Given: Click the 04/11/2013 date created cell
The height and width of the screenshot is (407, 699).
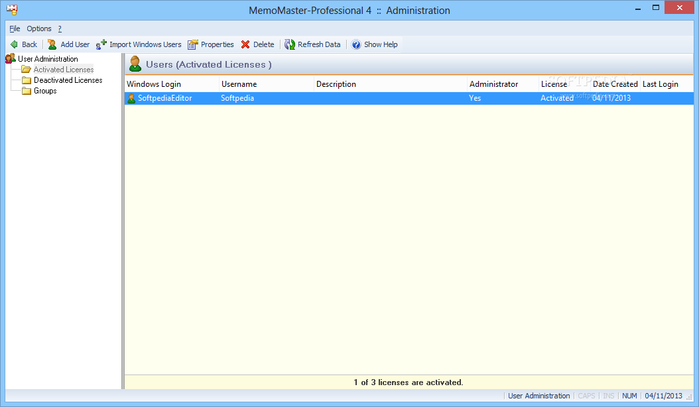Looking at the screenshot, I should coord(611,99).
